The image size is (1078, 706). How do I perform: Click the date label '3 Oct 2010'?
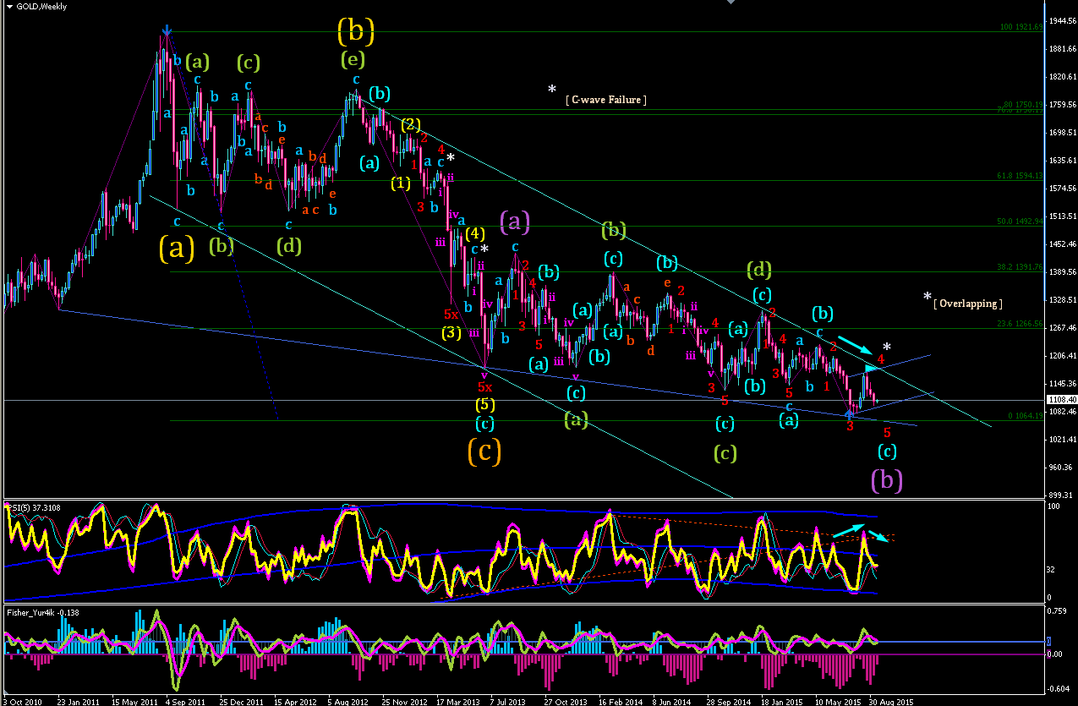[22, 701]
